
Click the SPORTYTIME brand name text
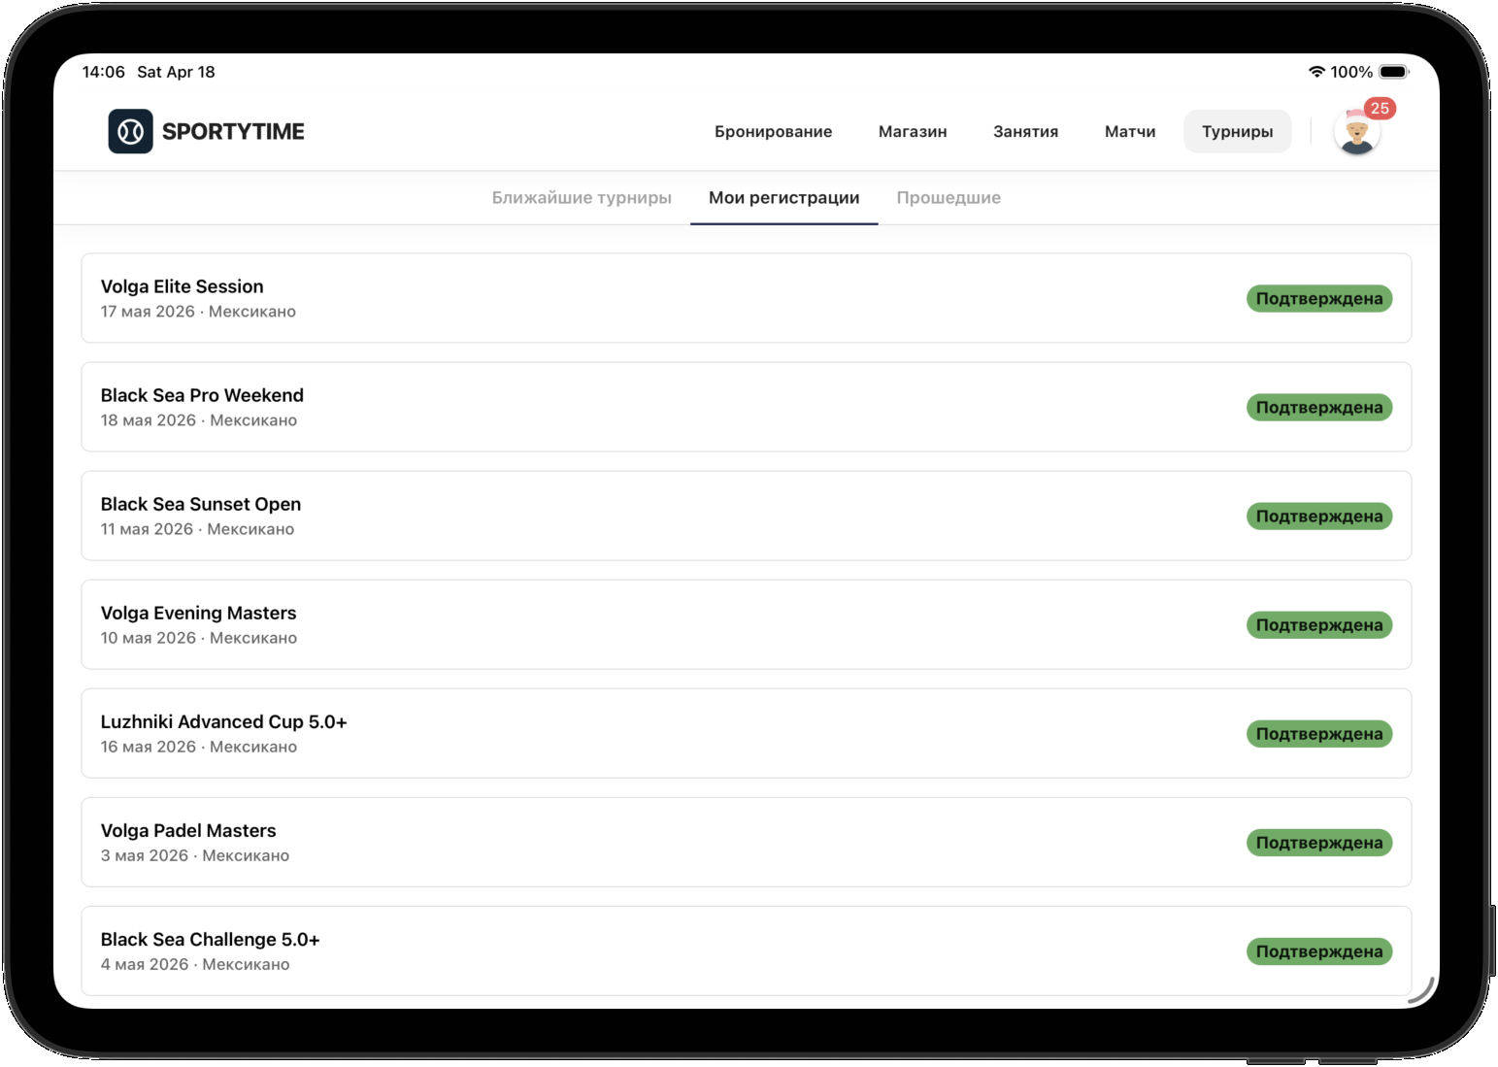(233, 131)
